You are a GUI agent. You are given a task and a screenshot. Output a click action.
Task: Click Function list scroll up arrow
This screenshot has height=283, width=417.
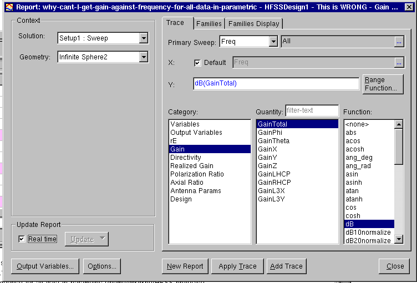[399, 124]
